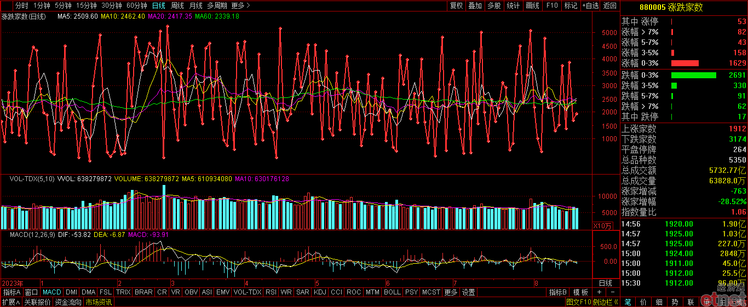Click the 返回 back button
Image resolution: width=748 pixels, height=307 pixels.
pos(610,5)
